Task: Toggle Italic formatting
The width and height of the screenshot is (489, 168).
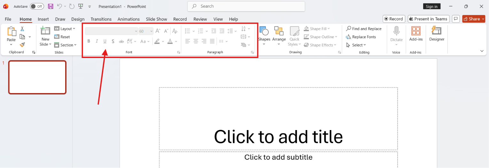Action: (x=97, y=41)
